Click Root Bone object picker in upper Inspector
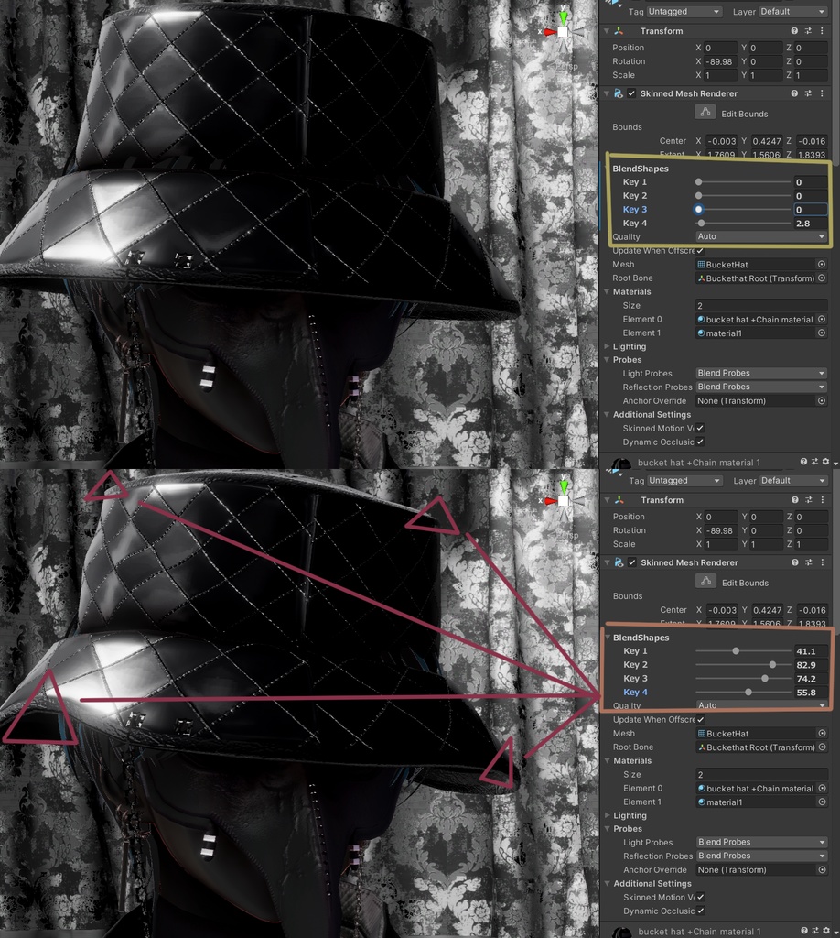 [822, 278]
